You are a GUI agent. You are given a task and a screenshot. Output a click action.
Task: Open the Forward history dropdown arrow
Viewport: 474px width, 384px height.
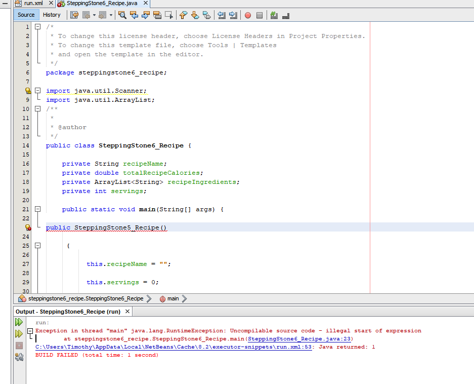coord(111,15)
